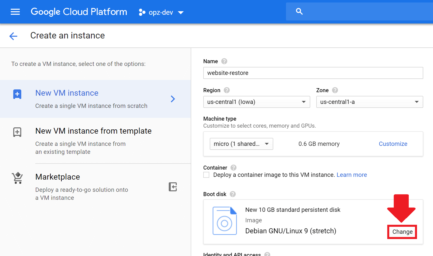Screen dimensions: 433x256
Task: Click the opz-dev project hexagon icon
Action: 142,12
